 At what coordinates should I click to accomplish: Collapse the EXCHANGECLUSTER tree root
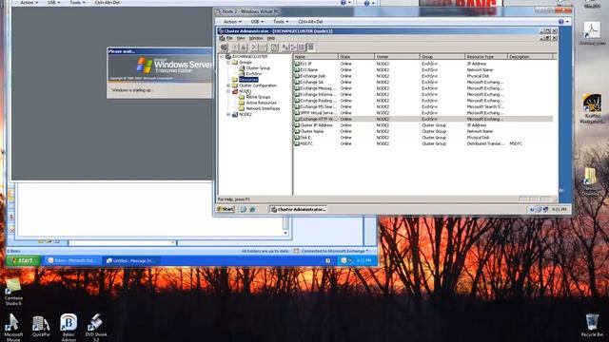click(222, 57)
